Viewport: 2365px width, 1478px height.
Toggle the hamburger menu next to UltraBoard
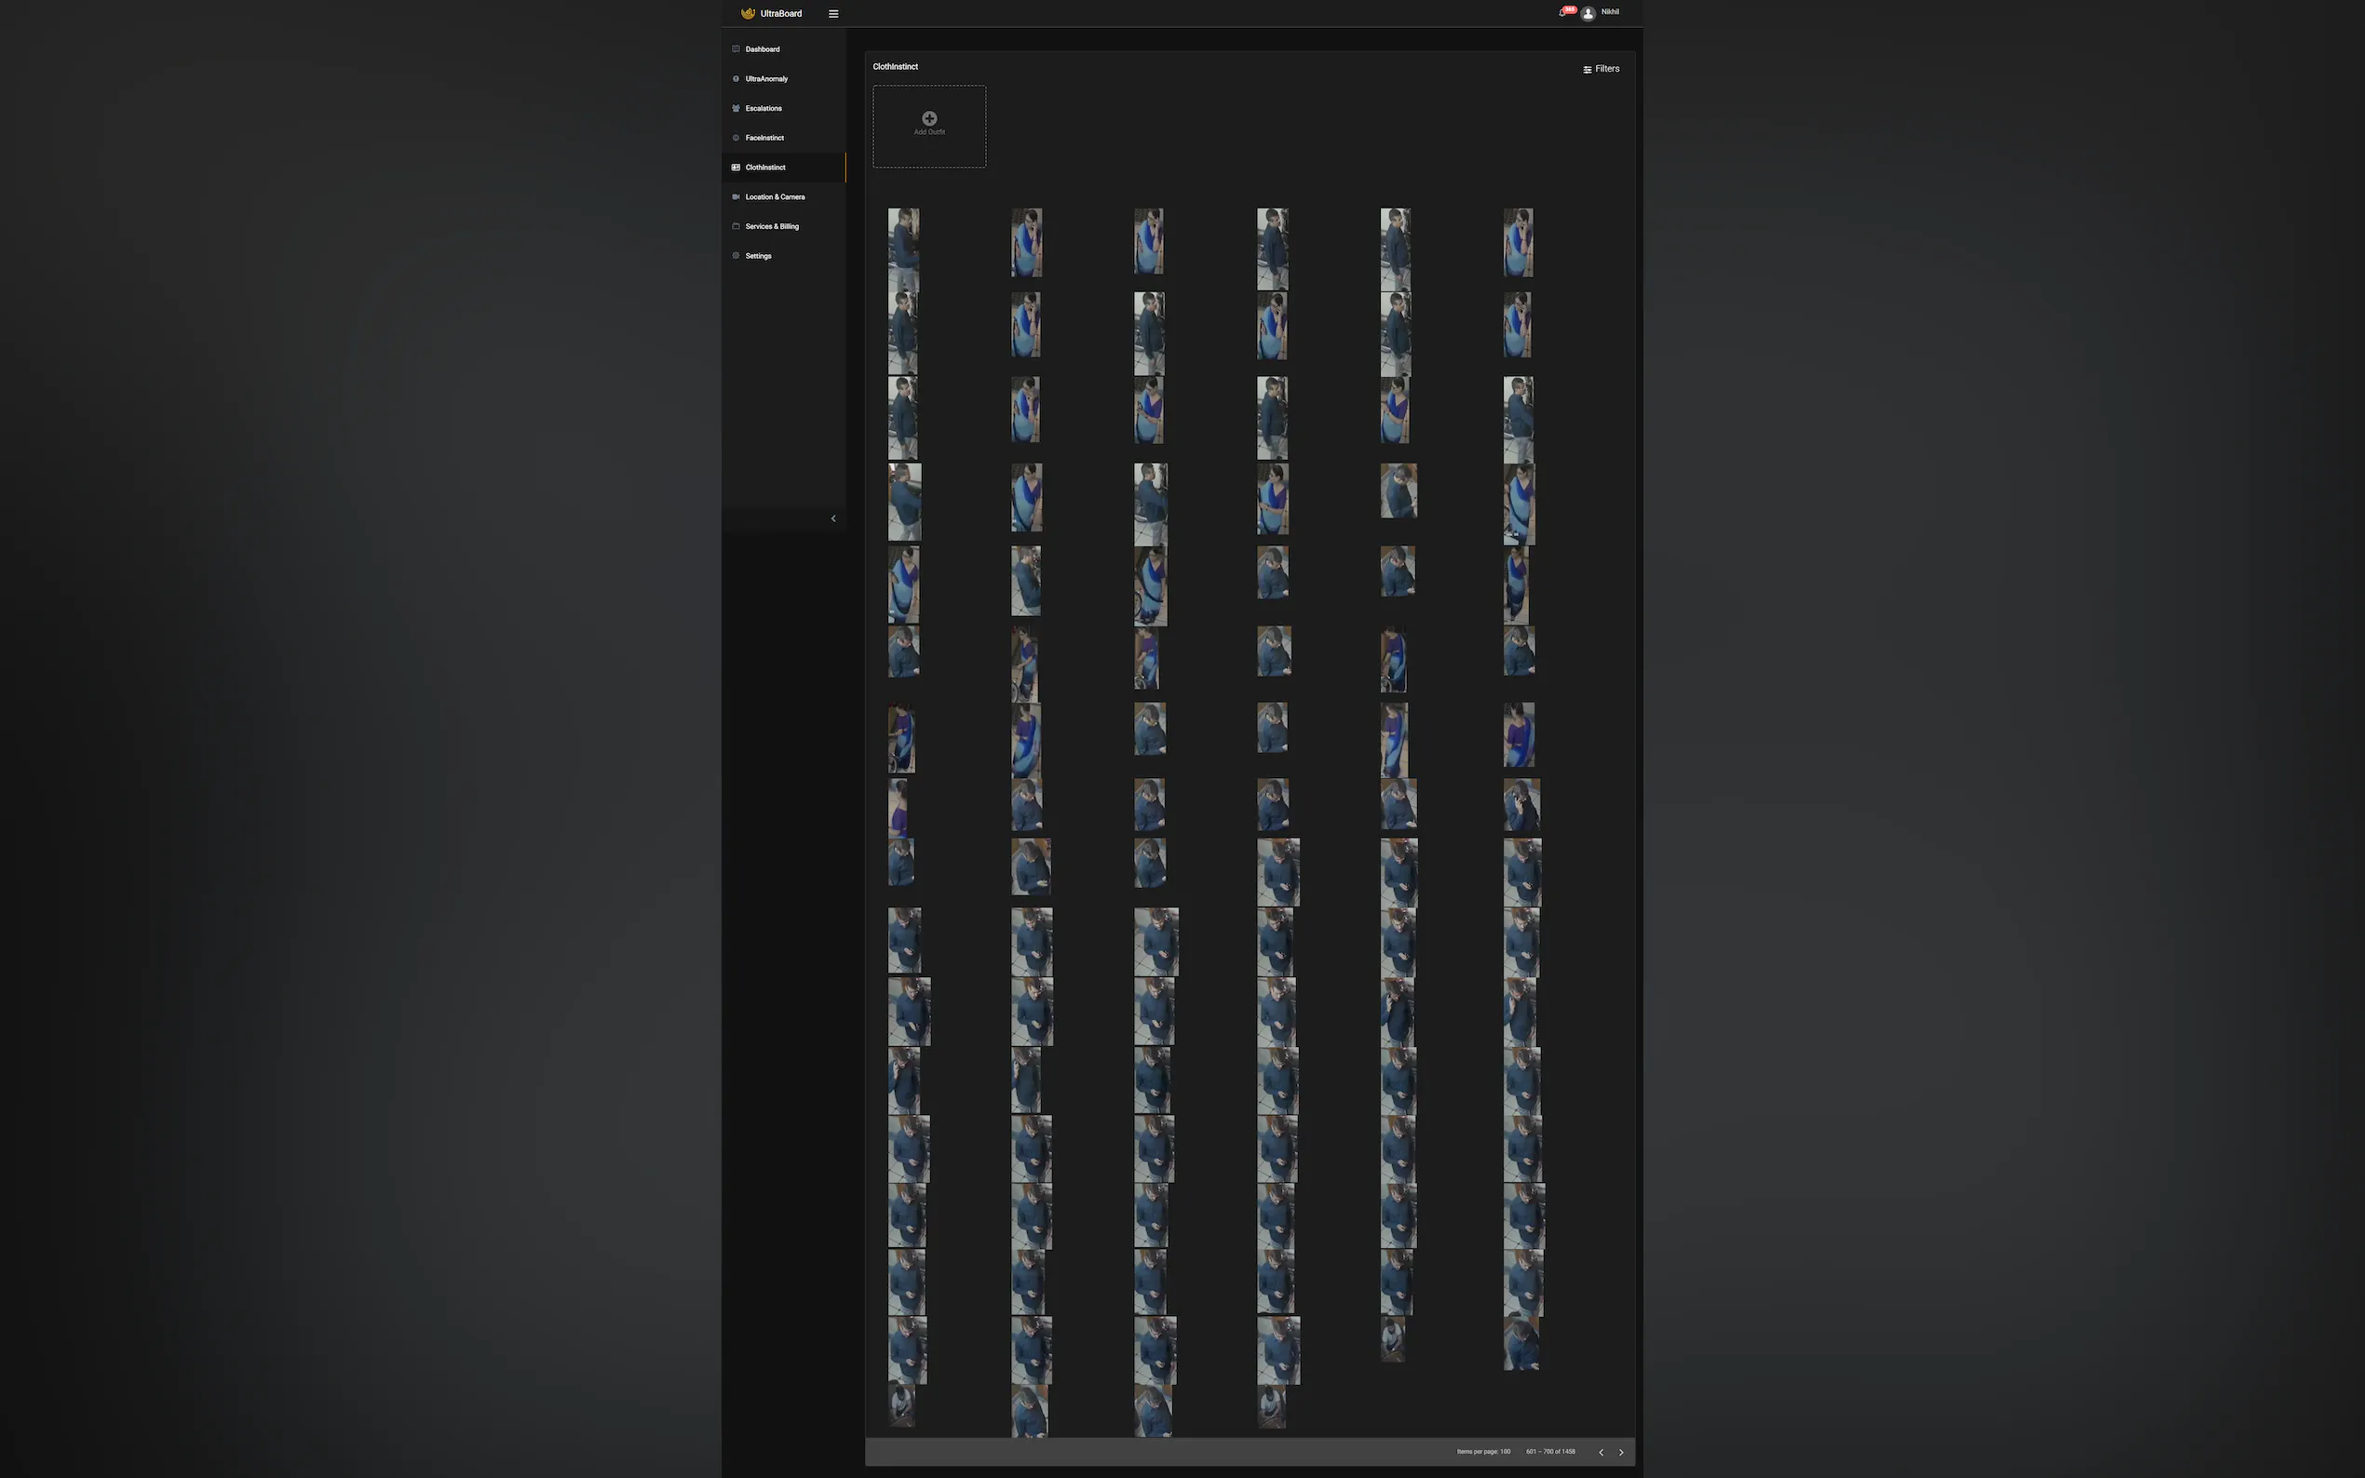(833, 13)
